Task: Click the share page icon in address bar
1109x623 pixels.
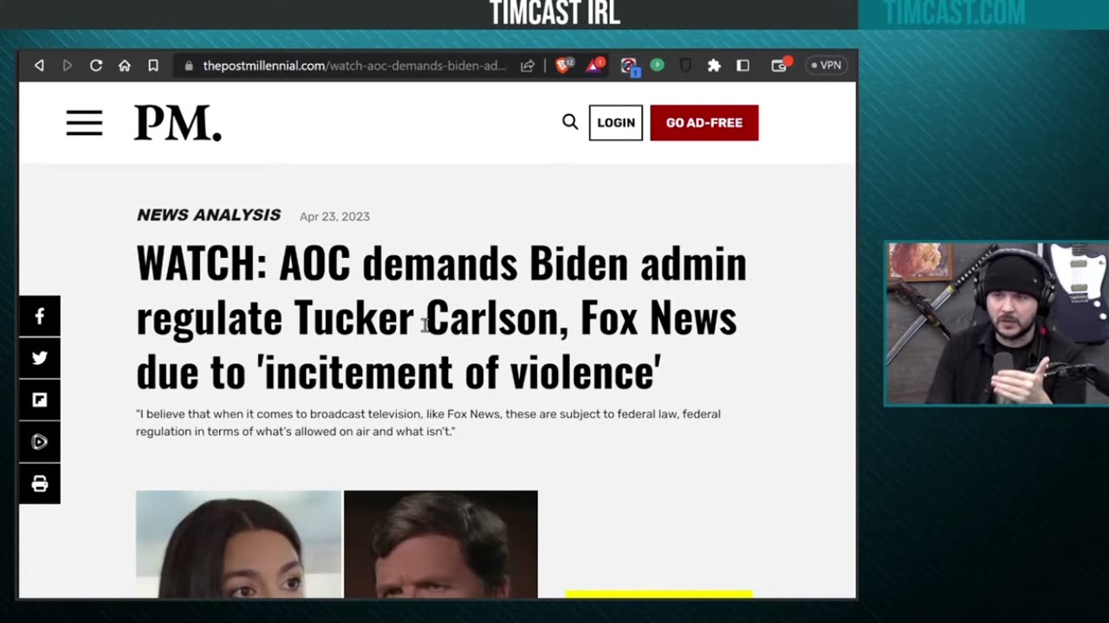Action: (527, 66)
